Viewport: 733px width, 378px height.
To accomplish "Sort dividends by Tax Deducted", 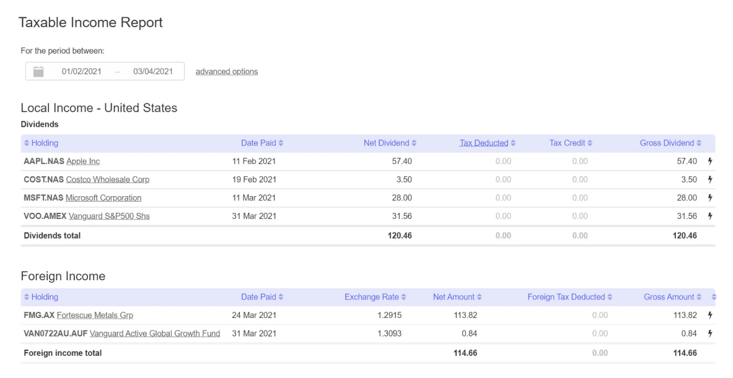I will (488, 143).
